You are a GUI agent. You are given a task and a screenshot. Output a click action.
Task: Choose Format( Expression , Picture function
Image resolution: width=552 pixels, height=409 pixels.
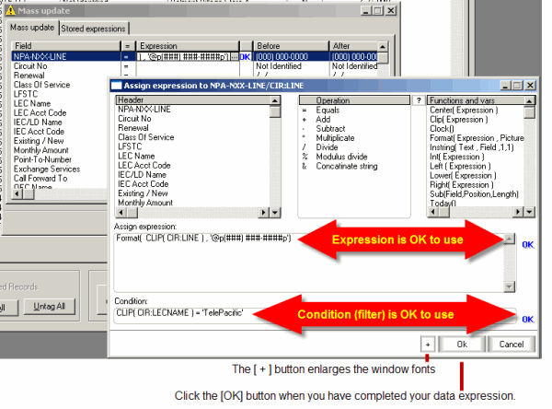477,138
